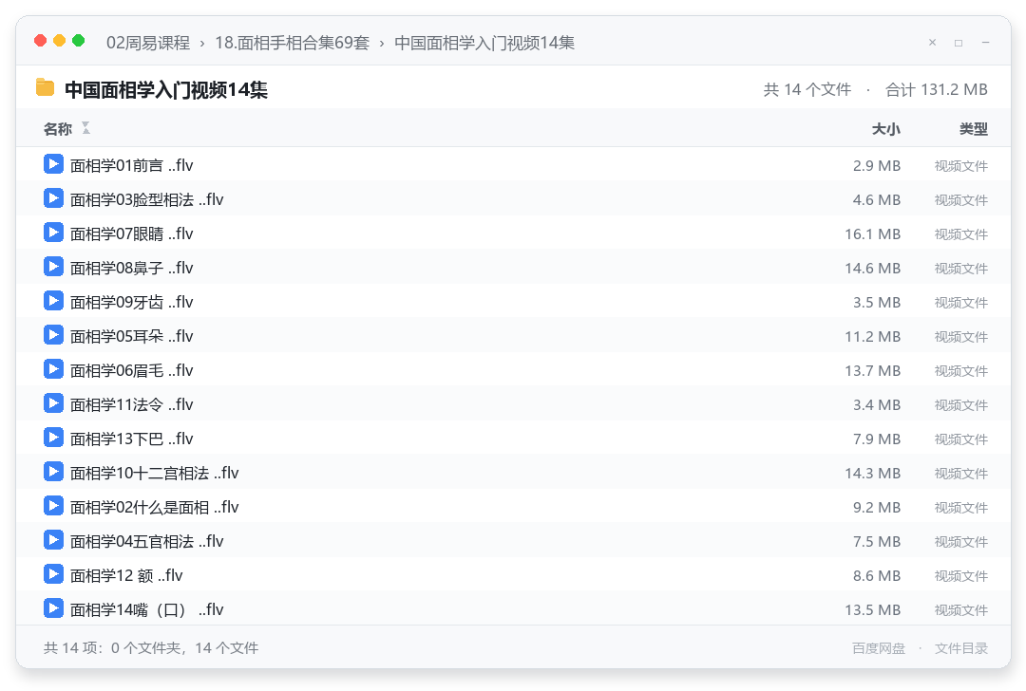The image size is (1026, 691).
Task: Select the file name 面相学13下巴 ..flv
Action: 131,439
